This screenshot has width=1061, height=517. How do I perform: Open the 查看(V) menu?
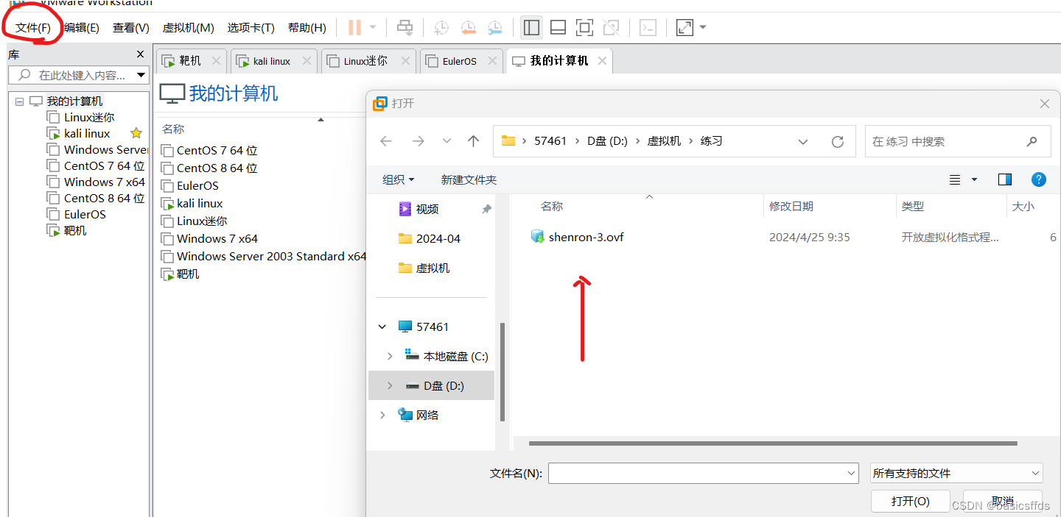131,28
